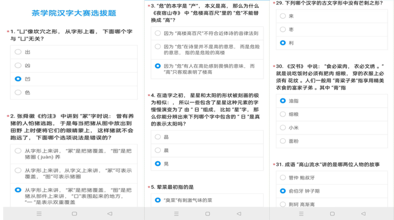Tap the home square on left phone screen
The width and height of the screenshot is (394, 220).
pyautogui.click(x=74, y=214)
